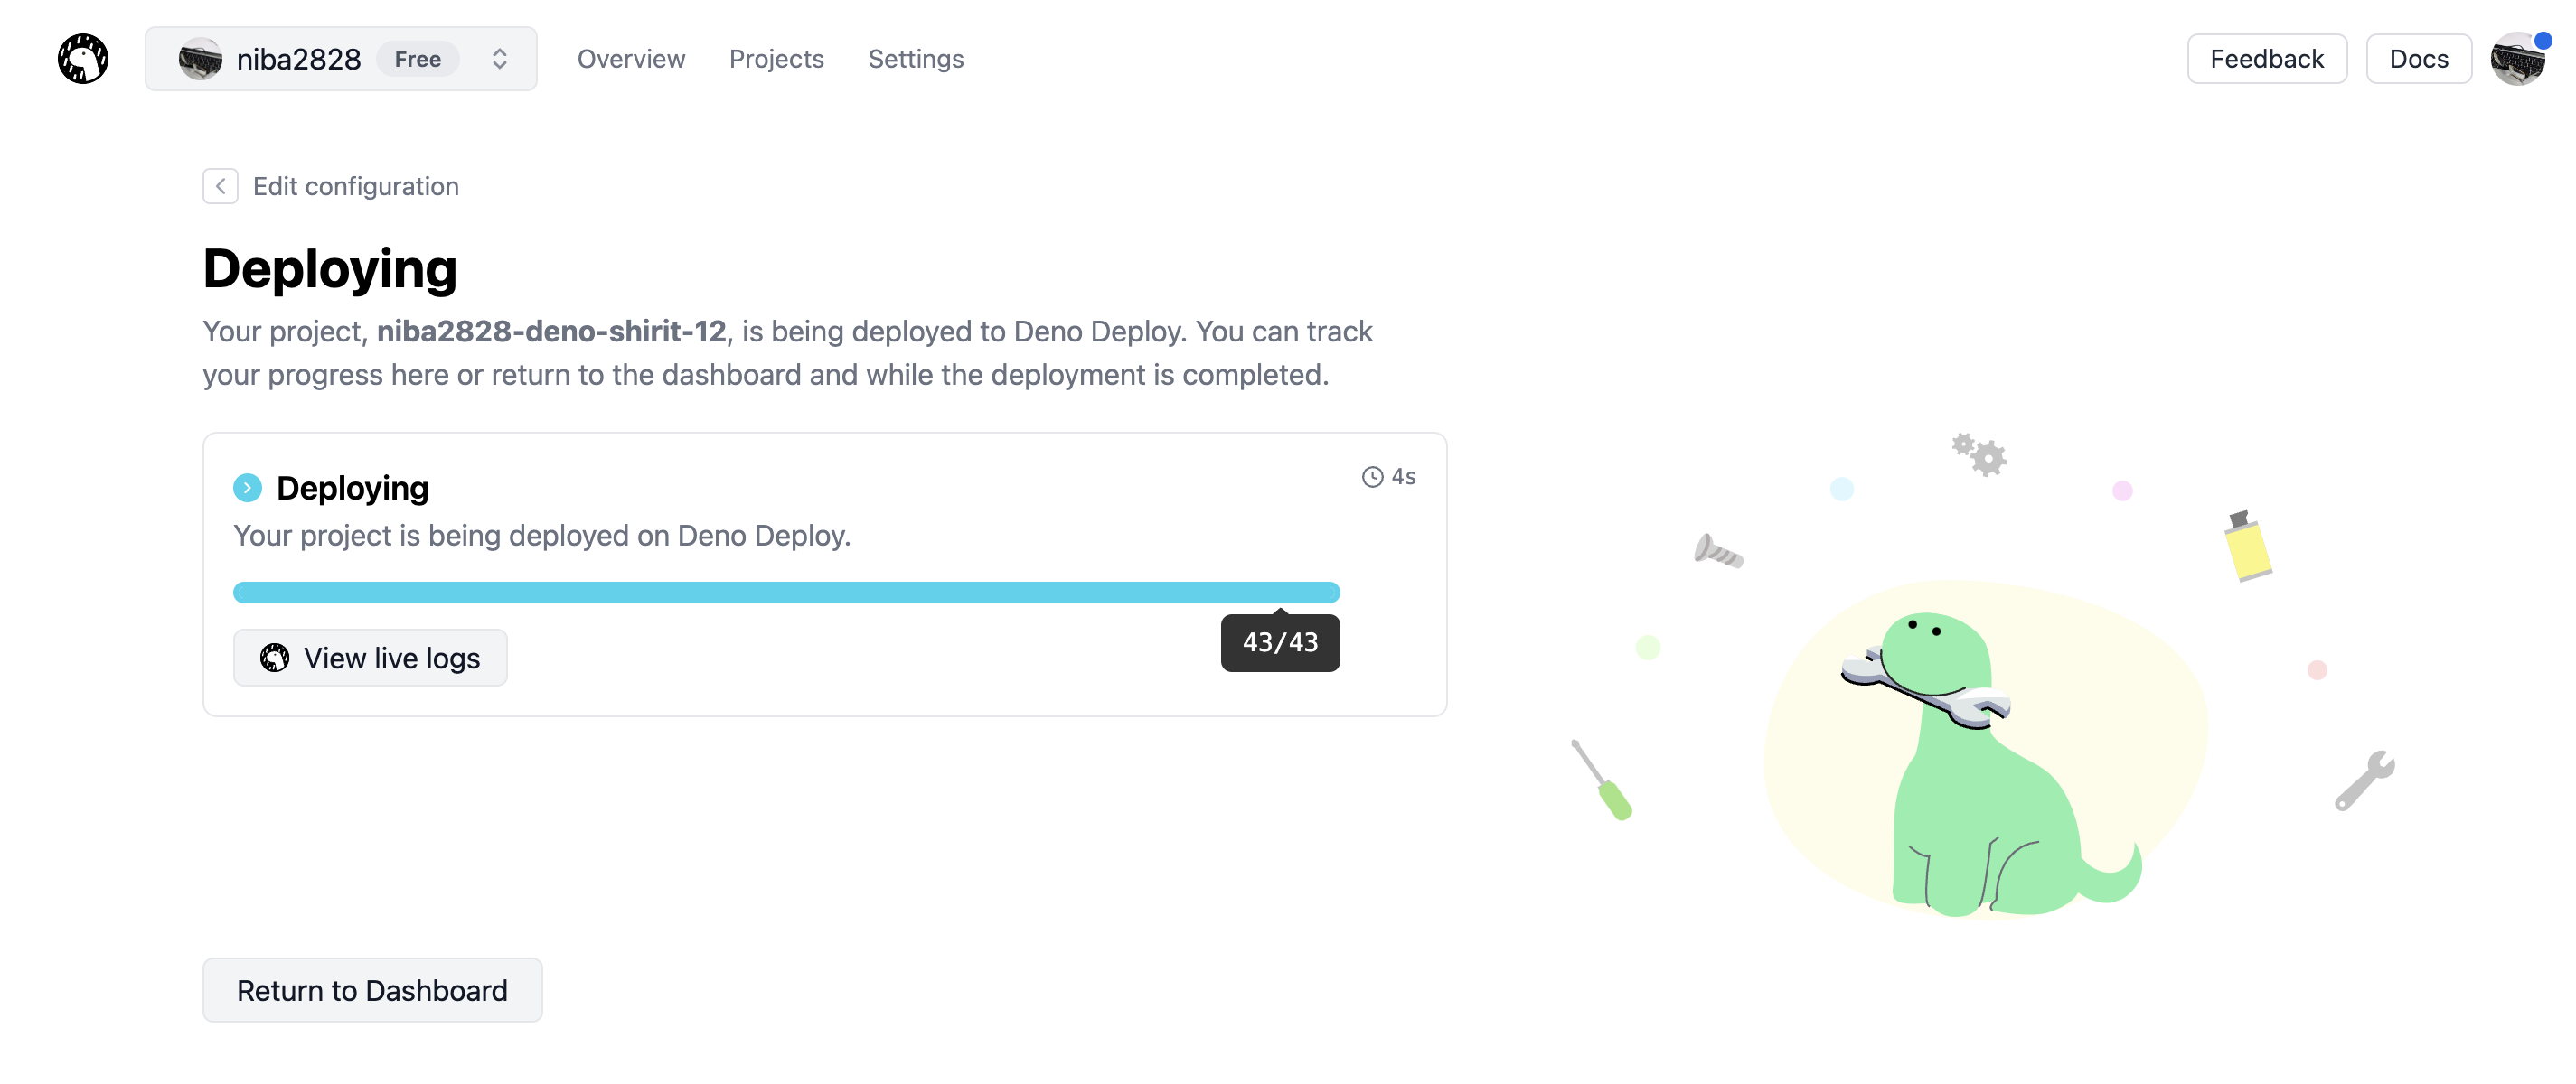Click the blue Deploying status icon
The height and width of the screenshot is (1084, 2576).
coord(247,488)
